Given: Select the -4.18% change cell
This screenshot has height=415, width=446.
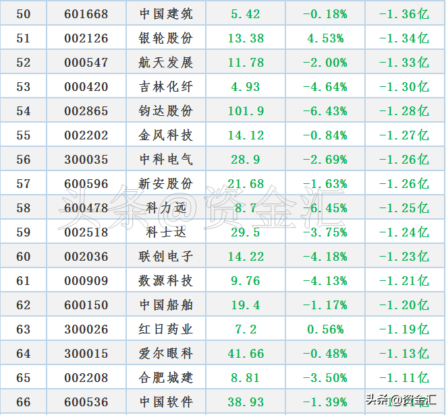Looking at the screenshot, I should click(325, 257).
